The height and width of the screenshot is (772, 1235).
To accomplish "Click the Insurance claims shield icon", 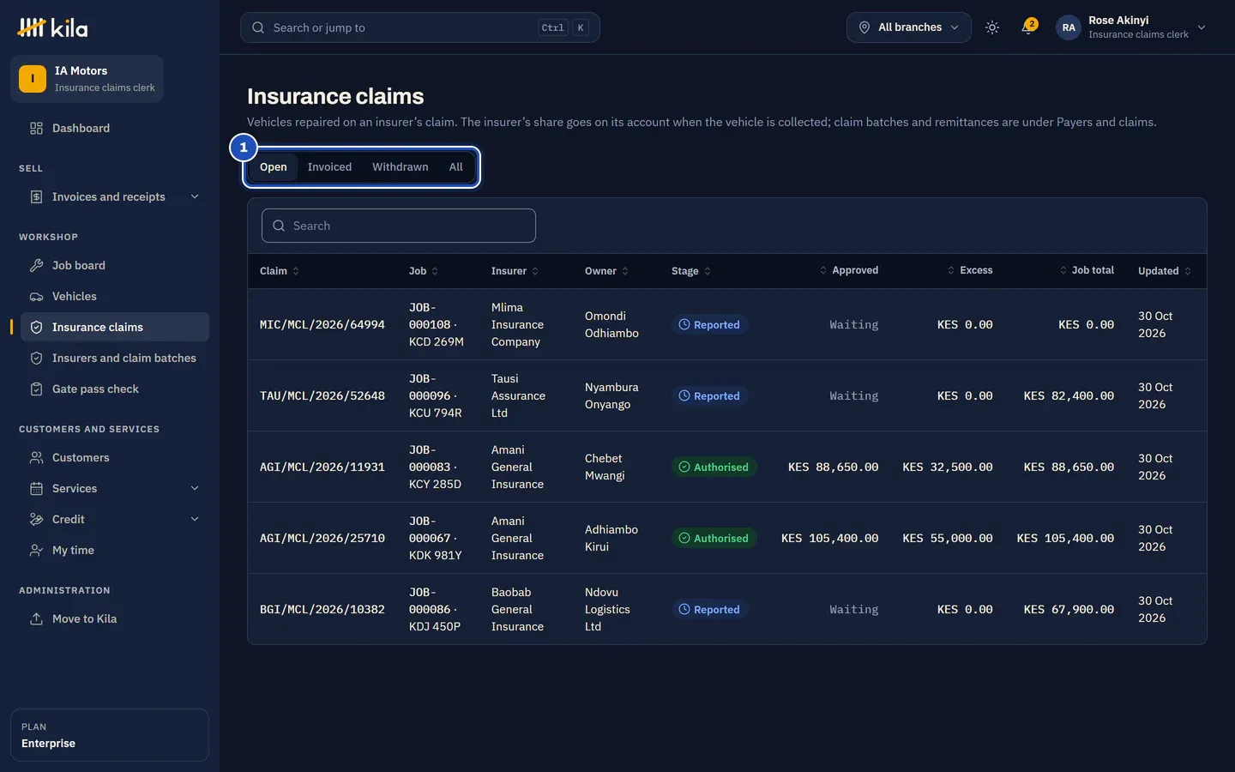I will pyautogui.click(x=36, y=327).
